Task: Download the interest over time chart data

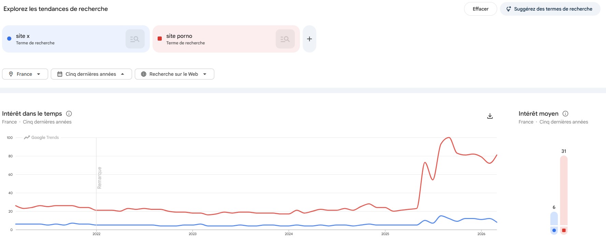Action: click(x=490, y=116)
